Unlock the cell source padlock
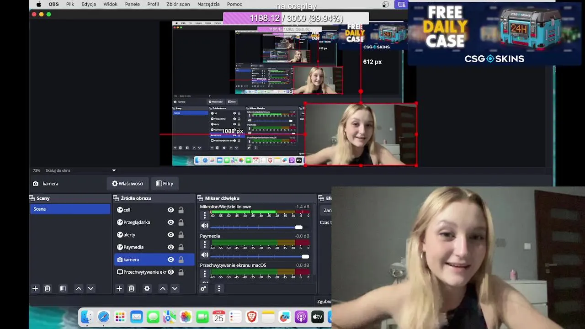Image resolution: width=585 pixels, height=329 pixels. coord(181,210)
